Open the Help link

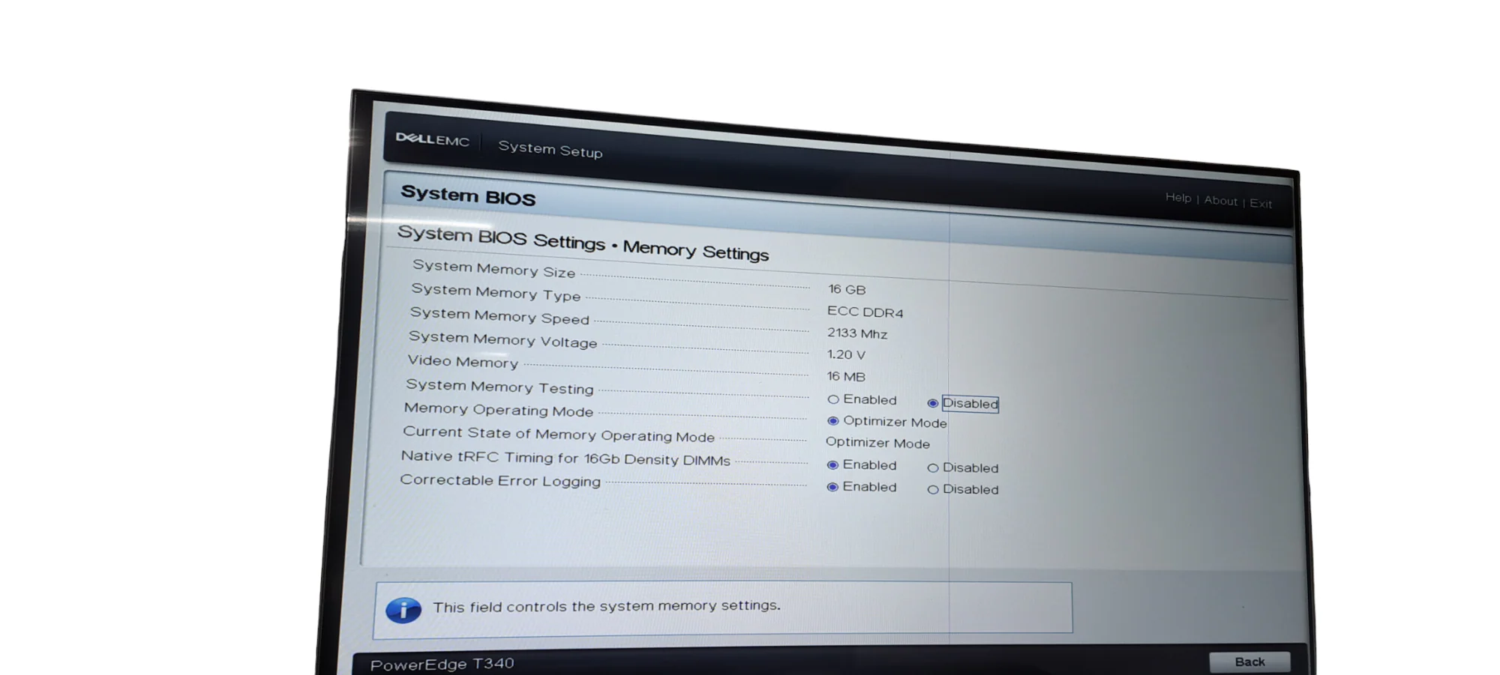(1178, 197)
